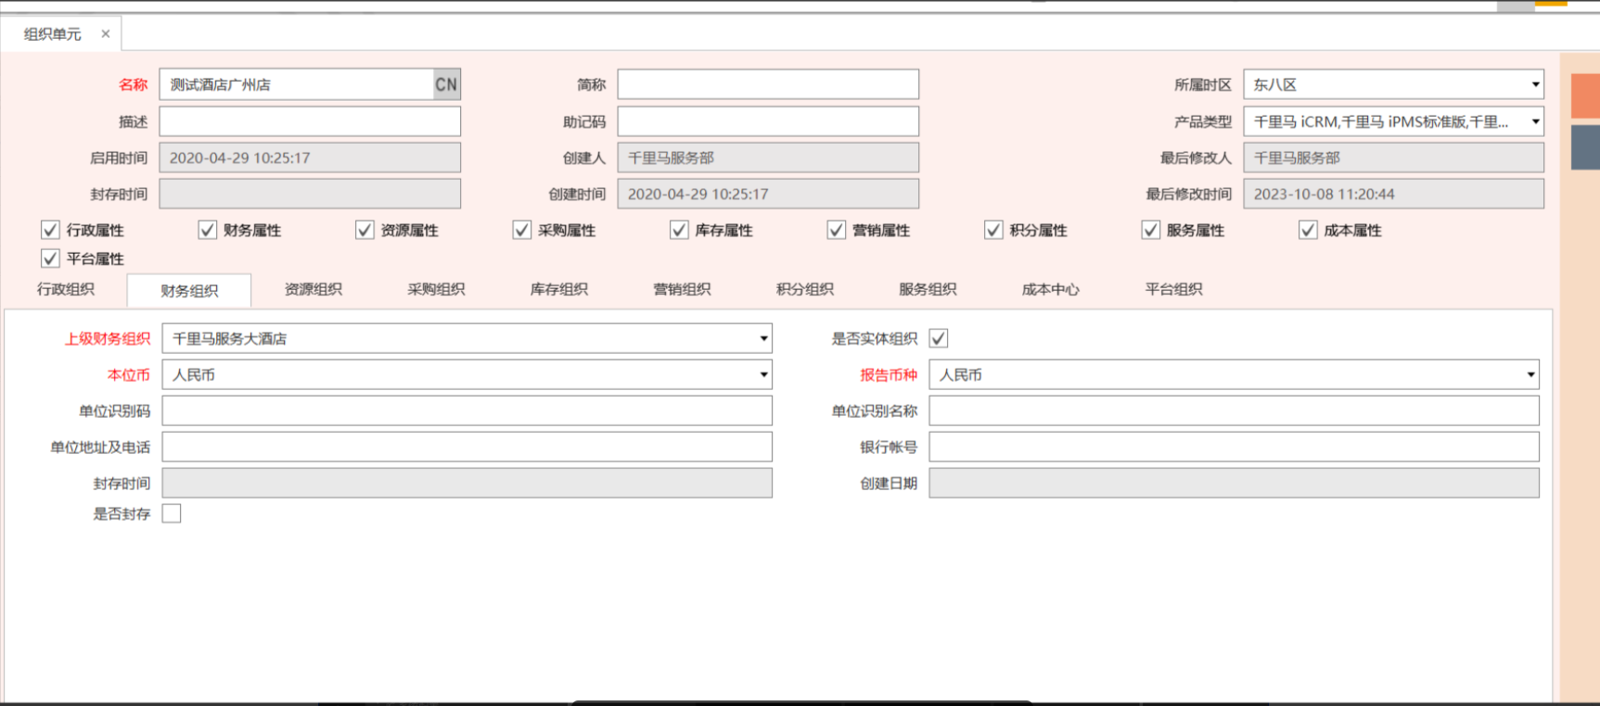The height and width of the screenshot is (706, 1600).
Task: Click the slate-gray square on right sidebar
Action: point(1584,147)
